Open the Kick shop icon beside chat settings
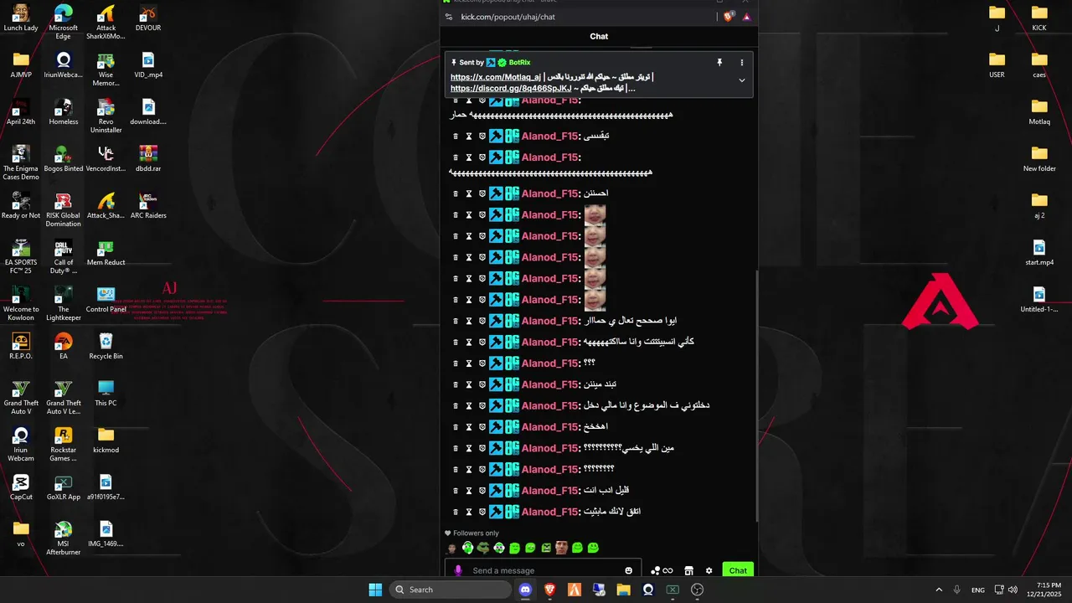The image size is (1072, 603). [x=689, y=570]
